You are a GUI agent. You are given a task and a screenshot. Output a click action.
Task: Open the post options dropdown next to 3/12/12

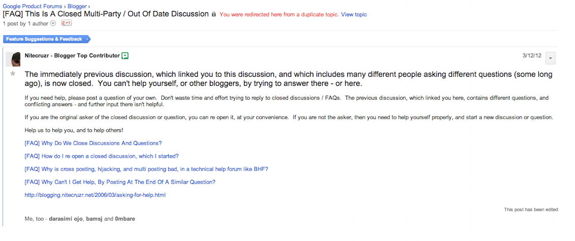pyautogui.click(x=550, y=58)
